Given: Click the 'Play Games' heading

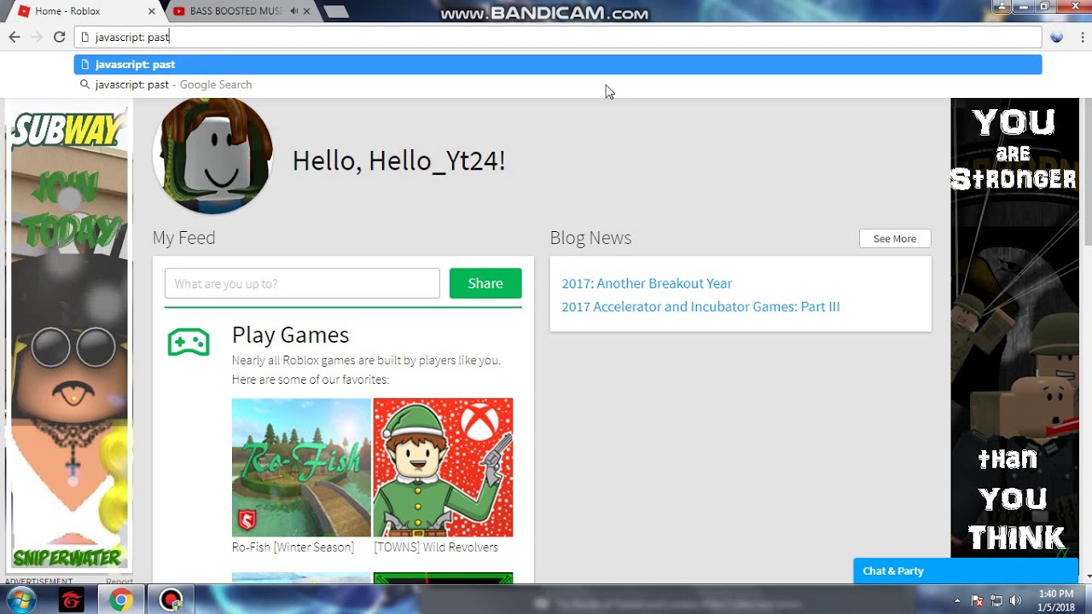Looking at the screenshot, I should (x=290, y=334).
